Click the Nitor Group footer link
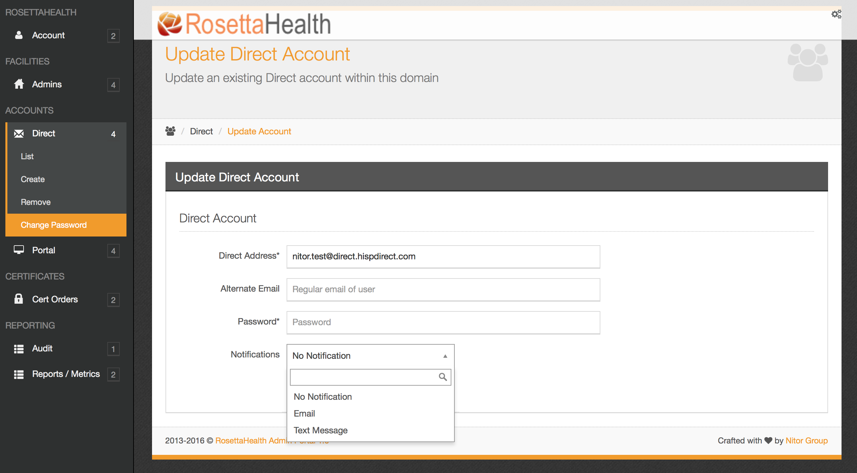The height and width of the screenshot is (473, 857). click(806, 440)
